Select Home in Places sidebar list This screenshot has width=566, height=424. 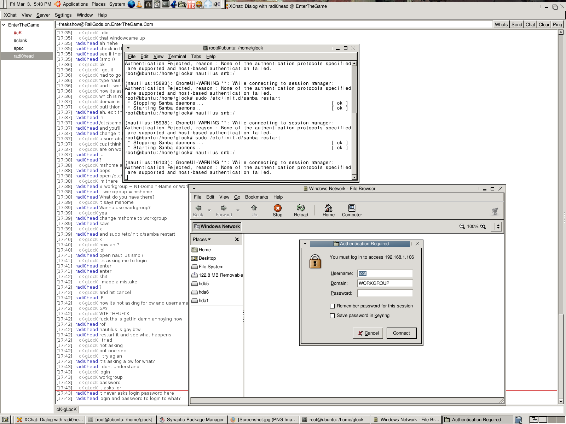click(216, 250)
